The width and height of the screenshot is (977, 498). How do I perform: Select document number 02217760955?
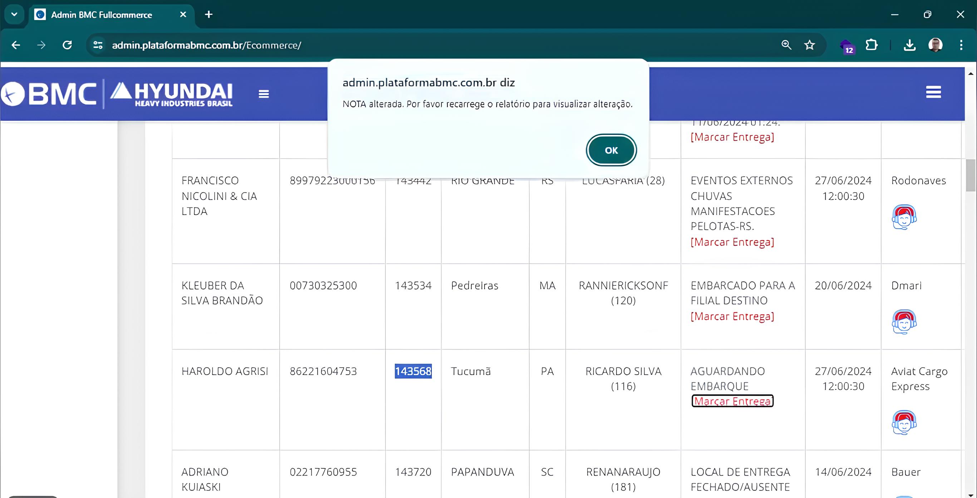323,472
